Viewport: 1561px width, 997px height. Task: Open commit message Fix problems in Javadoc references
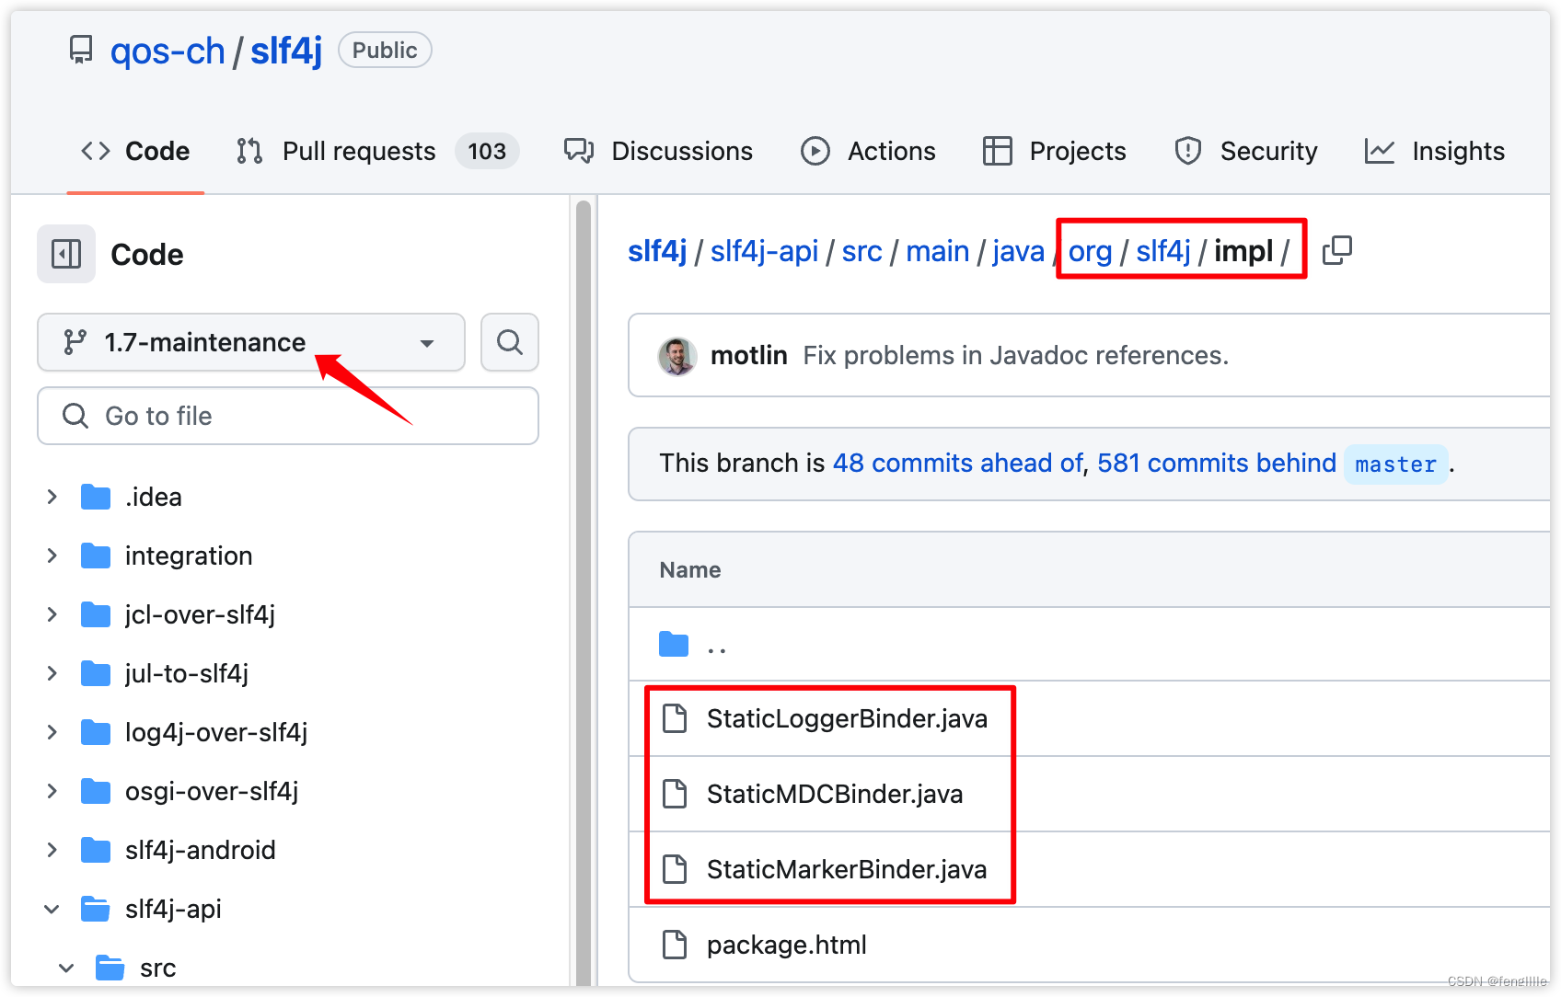coord(1015,355)
